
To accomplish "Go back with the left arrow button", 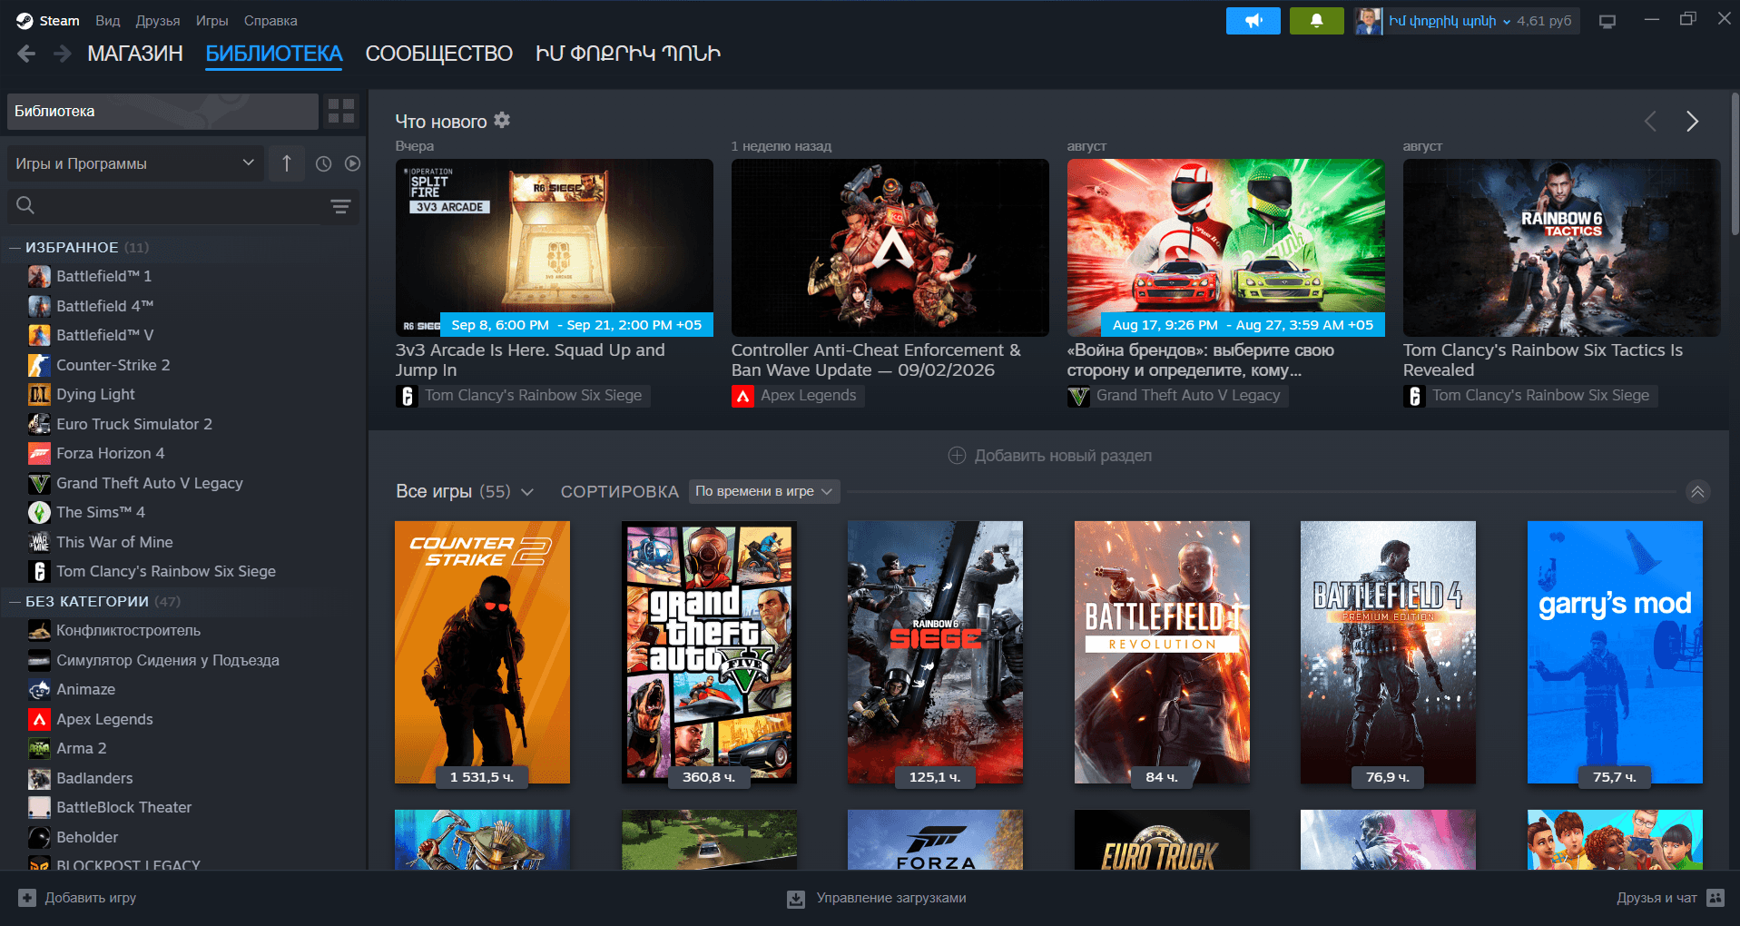I will 26,54.
